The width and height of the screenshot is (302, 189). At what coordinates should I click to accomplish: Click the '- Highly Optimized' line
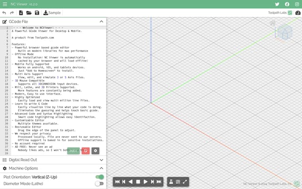coord(25,97)
